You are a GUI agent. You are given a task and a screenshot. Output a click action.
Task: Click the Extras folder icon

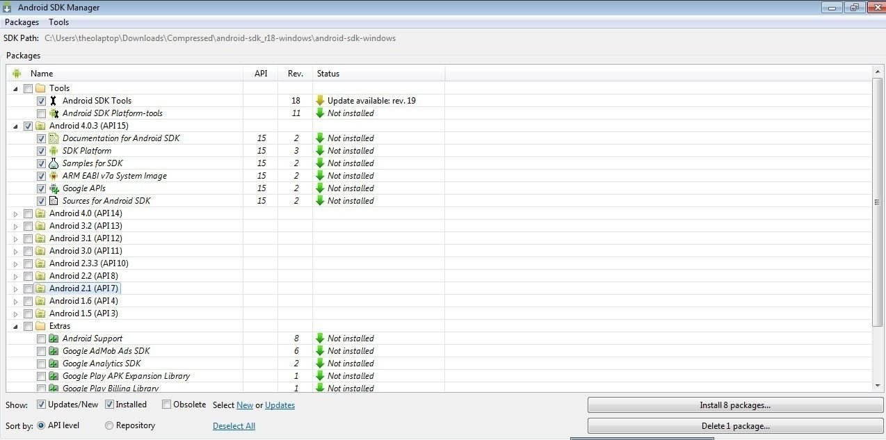point(40,326)
